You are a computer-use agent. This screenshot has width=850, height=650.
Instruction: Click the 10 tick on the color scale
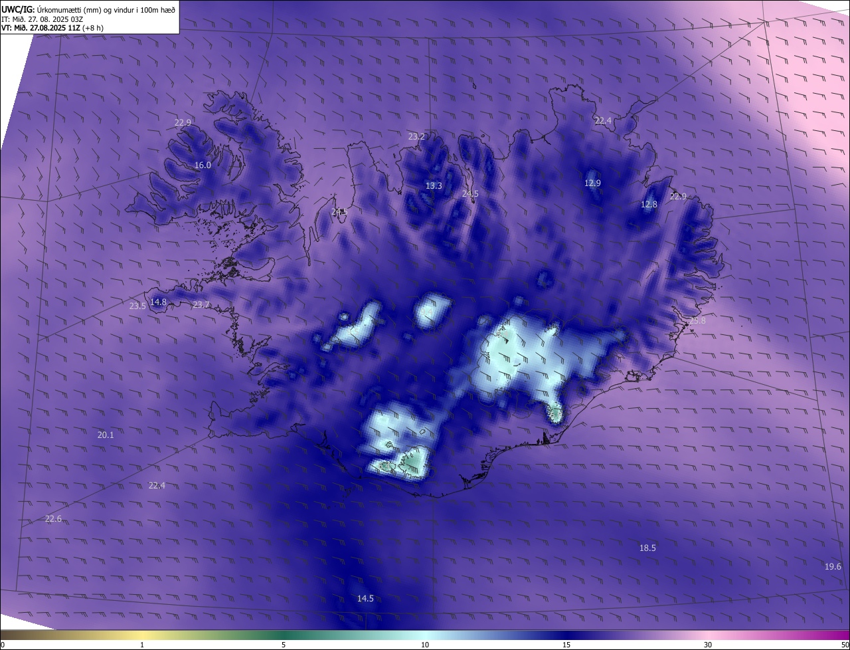coord(425,645)
